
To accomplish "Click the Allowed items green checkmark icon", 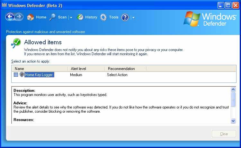I will click(x=16, y=43).
